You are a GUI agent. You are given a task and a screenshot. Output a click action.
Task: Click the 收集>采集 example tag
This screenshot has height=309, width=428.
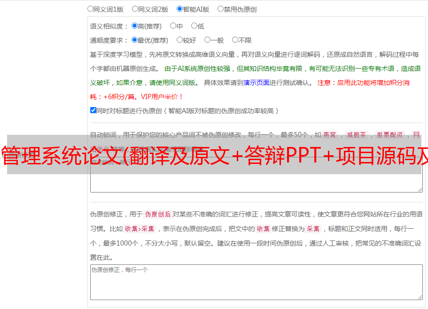tap(140, 229)
